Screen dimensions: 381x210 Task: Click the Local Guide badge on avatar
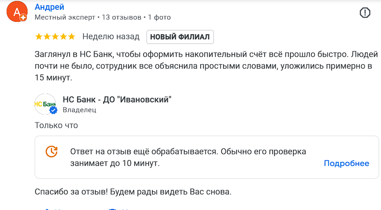pos(23,17)
